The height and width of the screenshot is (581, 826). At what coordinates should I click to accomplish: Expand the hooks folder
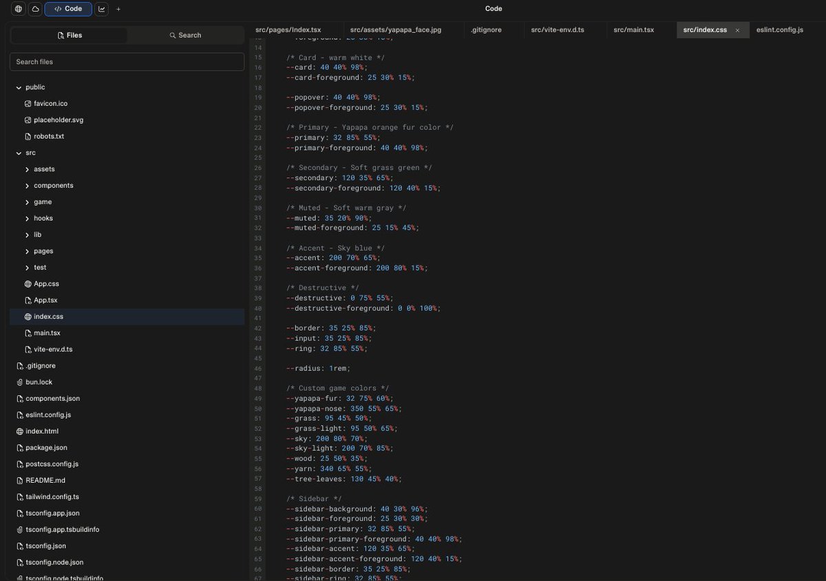tap(27, 218)
